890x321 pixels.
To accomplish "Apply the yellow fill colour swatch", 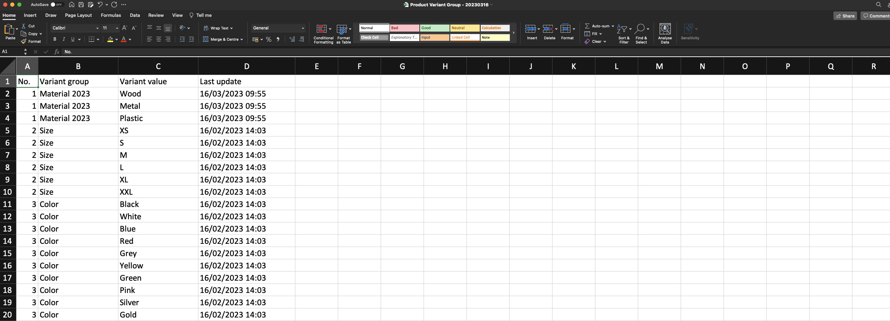I will pyautogui.click(x=110, y=39).
